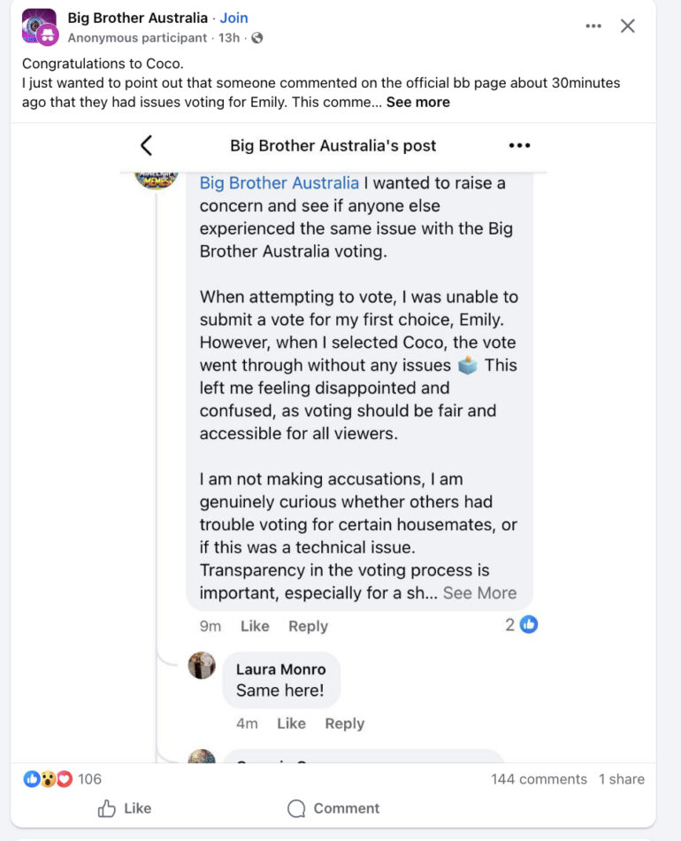The image size is (681, 841).
Task: Expand the long comment with See More
Action: click(x=479, y=593)
